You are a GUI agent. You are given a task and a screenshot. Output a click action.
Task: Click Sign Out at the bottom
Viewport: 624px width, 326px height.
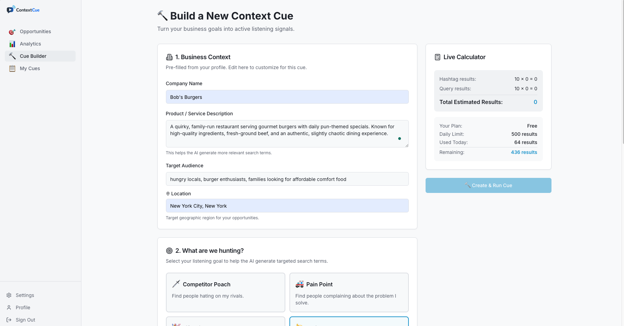pyautogui.click(x=25, y=320)
